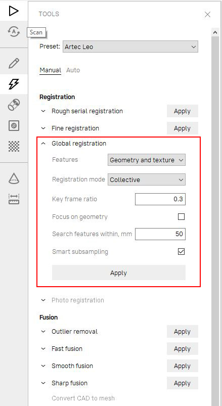This screenshot has width=222, height=406.
Task: Switch to the Auto tab
Action: (x=73, y=70)
